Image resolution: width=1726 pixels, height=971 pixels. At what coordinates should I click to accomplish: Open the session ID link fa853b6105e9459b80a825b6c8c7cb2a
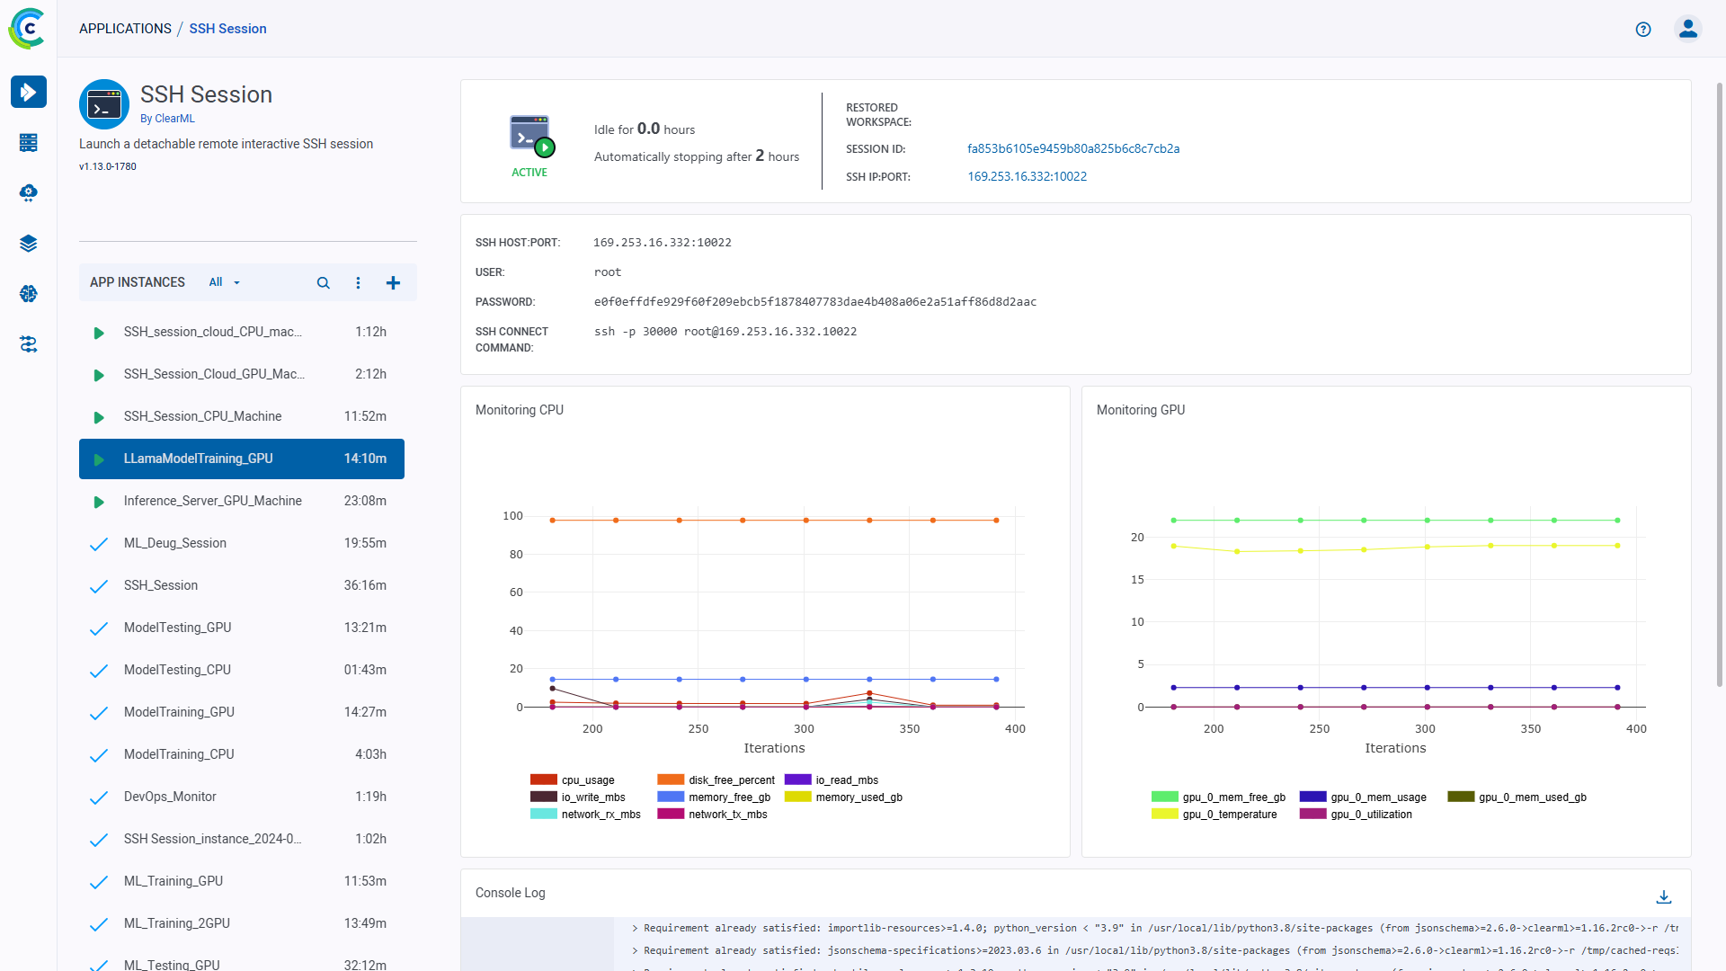[x=1073, y=148]
